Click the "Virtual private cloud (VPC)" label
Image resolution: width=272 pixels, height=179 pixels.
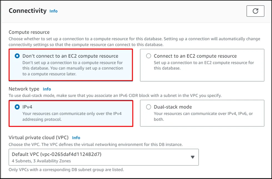point(39,137)
